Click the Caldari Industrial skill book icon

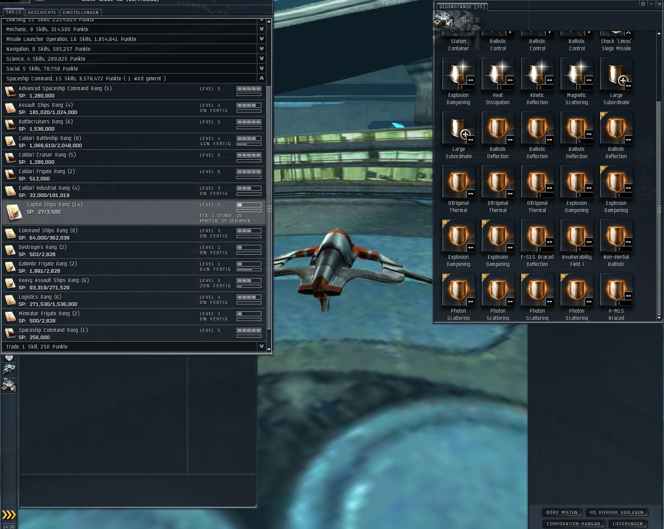click(10, 191)
